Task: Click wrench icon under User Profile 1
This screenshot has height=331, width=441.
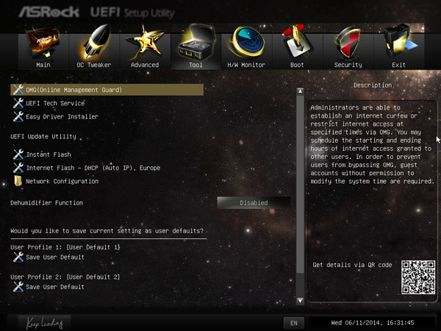Action: click(18, 257)
